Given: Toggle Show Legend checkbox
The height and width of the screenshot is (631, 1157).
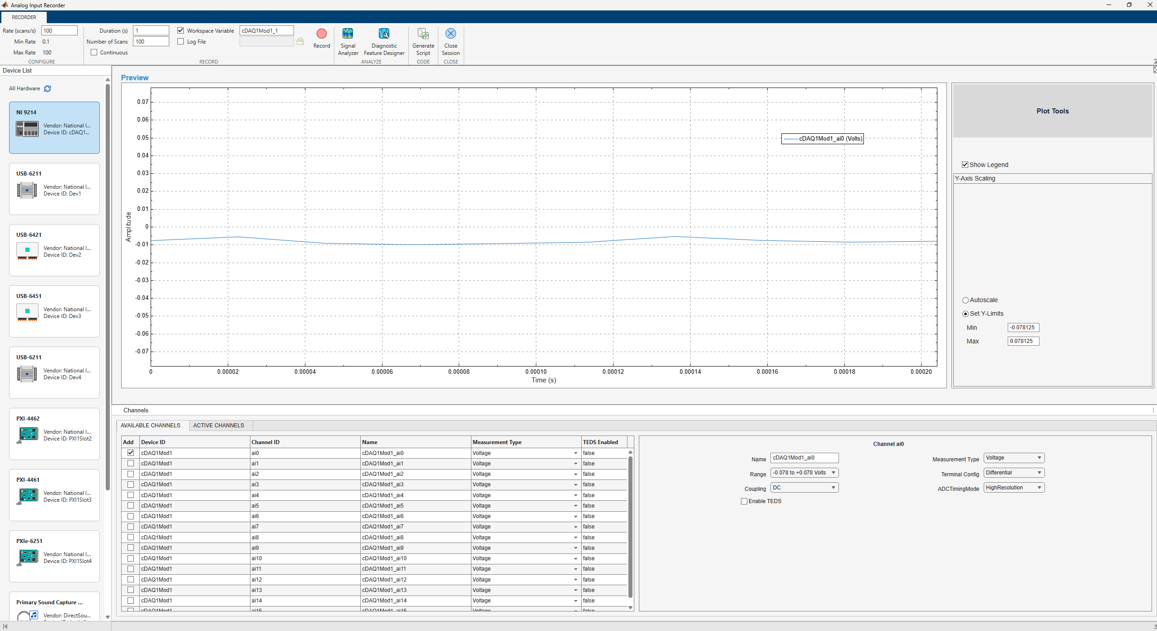Looking at the screenshot, I should point(965,165).
